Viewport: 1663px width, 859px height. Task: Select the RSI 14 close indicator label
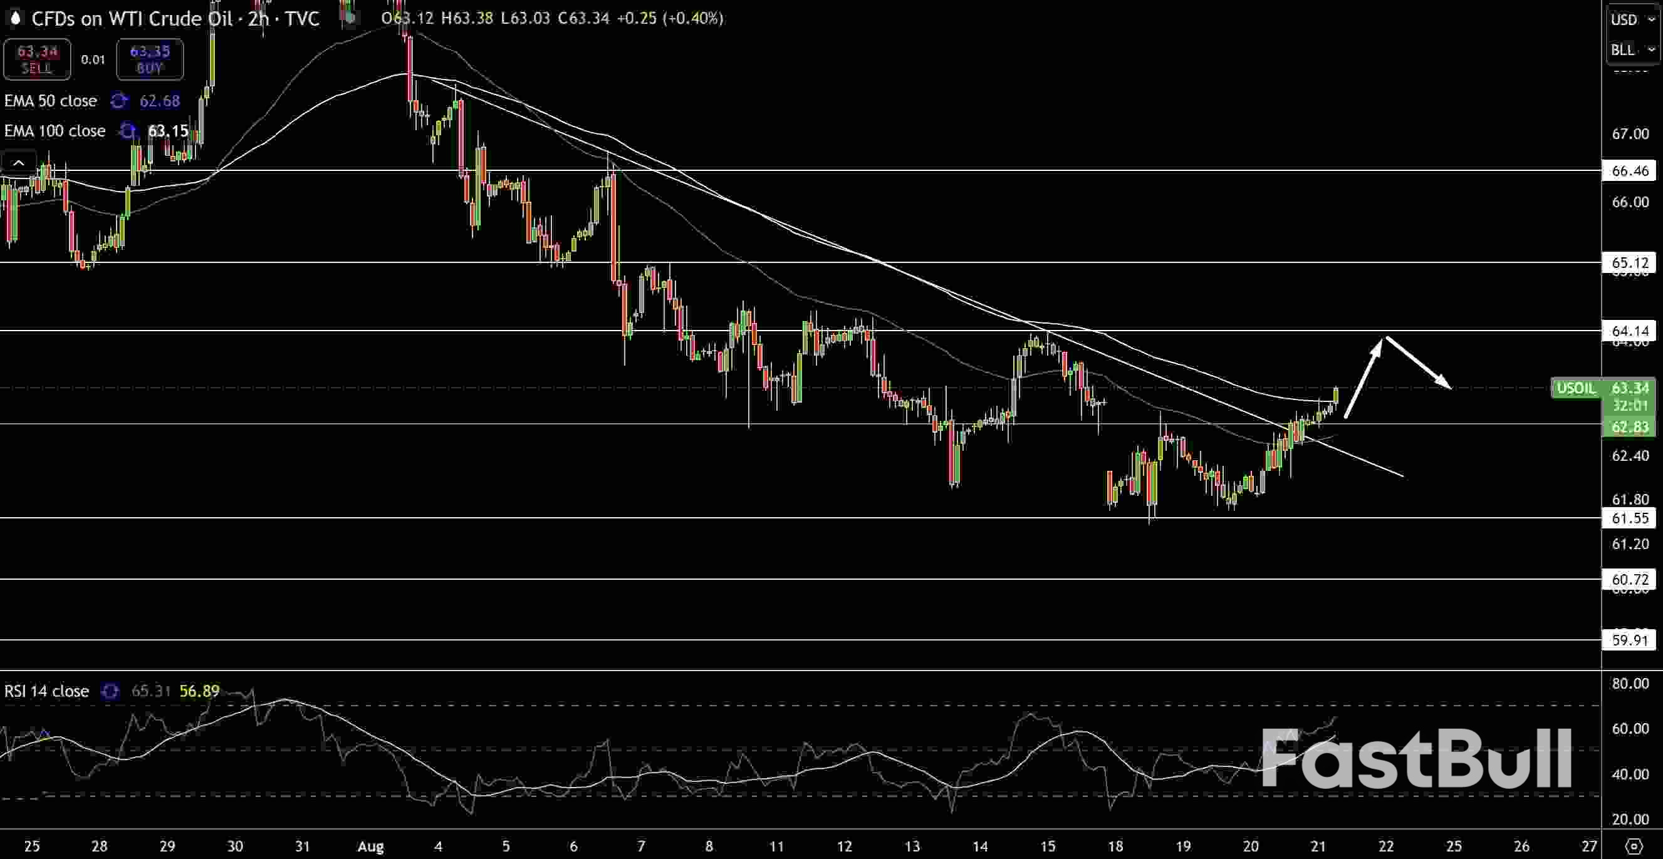click(46, 691)
